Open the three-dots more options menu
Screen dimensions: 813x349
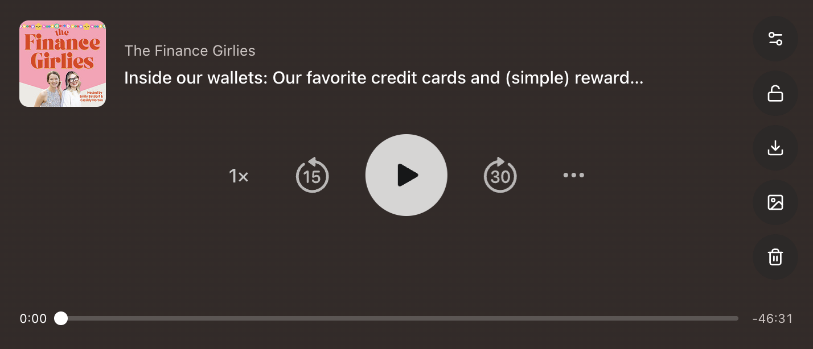pos(573,175)
